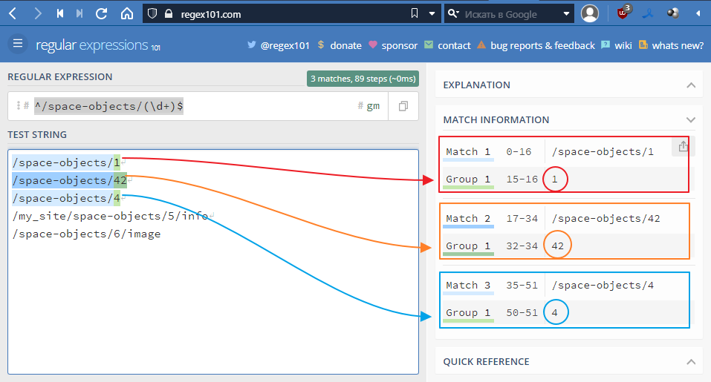This screenshot has width=711, height=382.
Task: Open the search engine dropdown arrow
Action: tap(568, 13)
